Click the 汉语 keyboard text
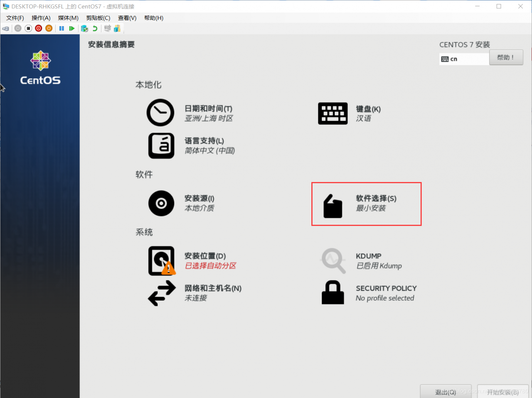This screenshot has width=532, height=398. (x=364, y=118)
